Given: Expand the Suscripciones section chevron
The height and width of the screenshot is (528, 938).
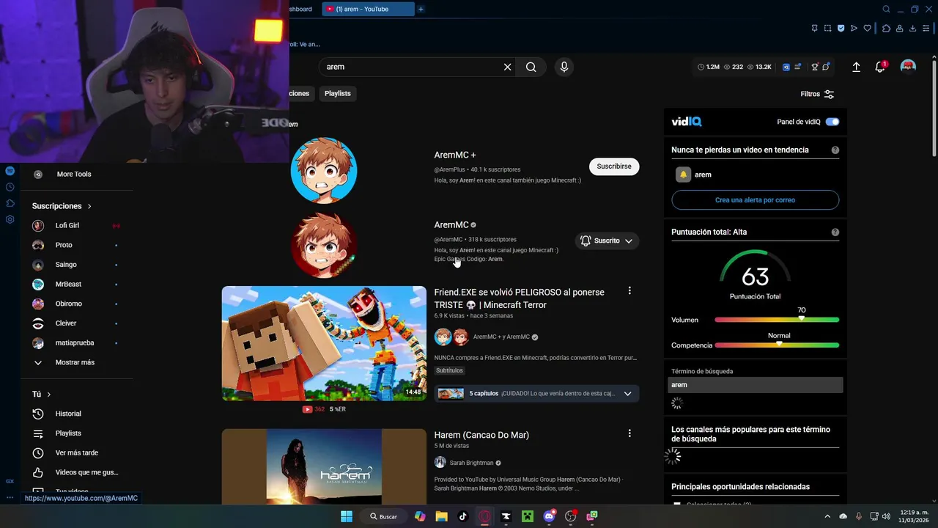Looking at the screenshot, I should (89, 206).
